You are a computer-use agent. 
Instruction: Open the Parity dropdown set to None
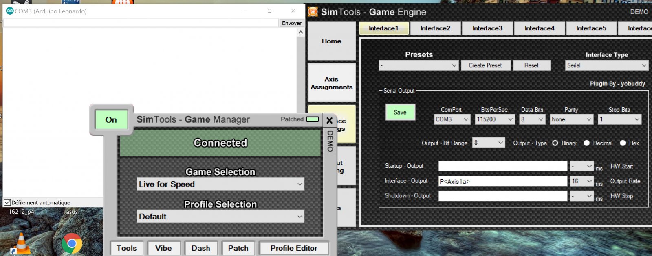click(x=571, y=119)
